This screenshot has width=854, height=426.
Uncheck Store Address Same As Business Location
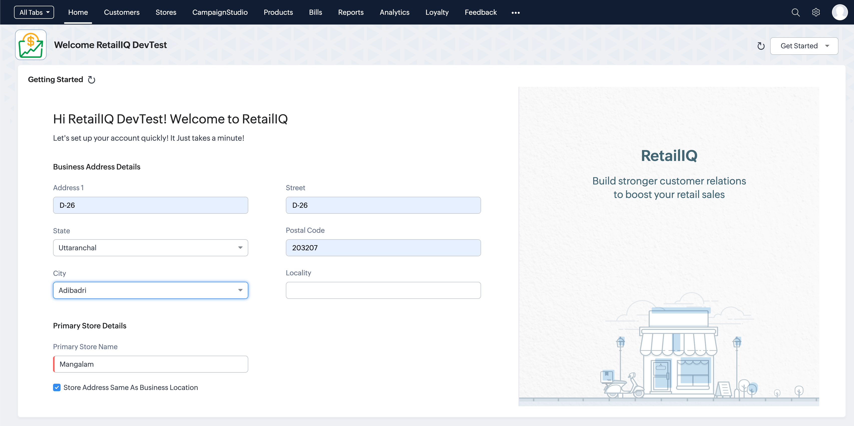point(57,387)
